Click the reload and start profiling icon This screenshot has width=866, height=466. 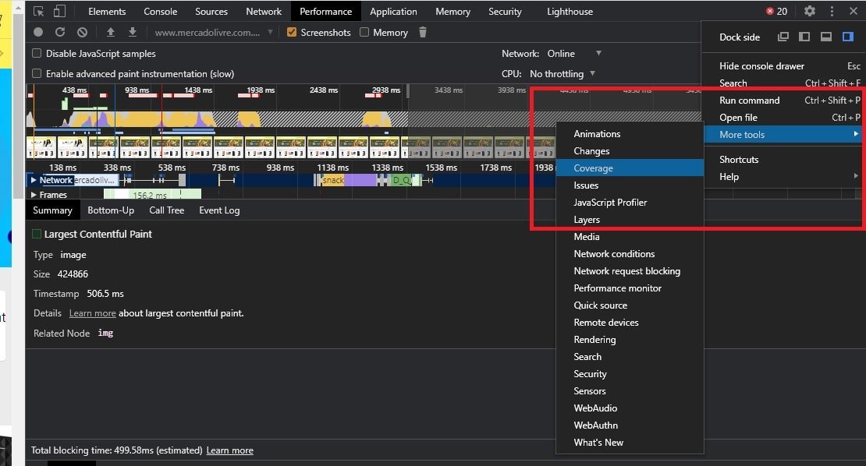pyautogui.click(x=60, y=32)
